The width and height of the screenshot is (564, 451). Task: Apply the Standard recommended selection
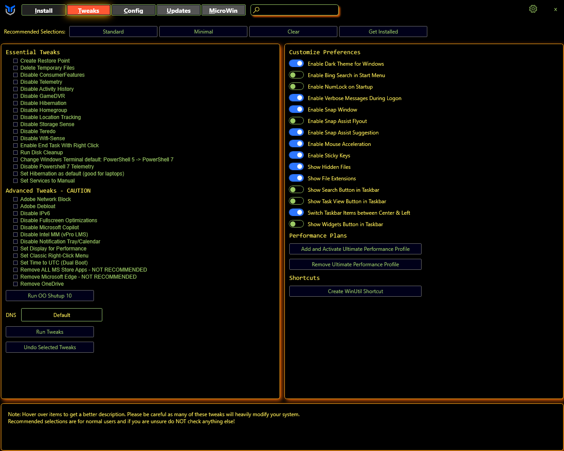point(113,31)
